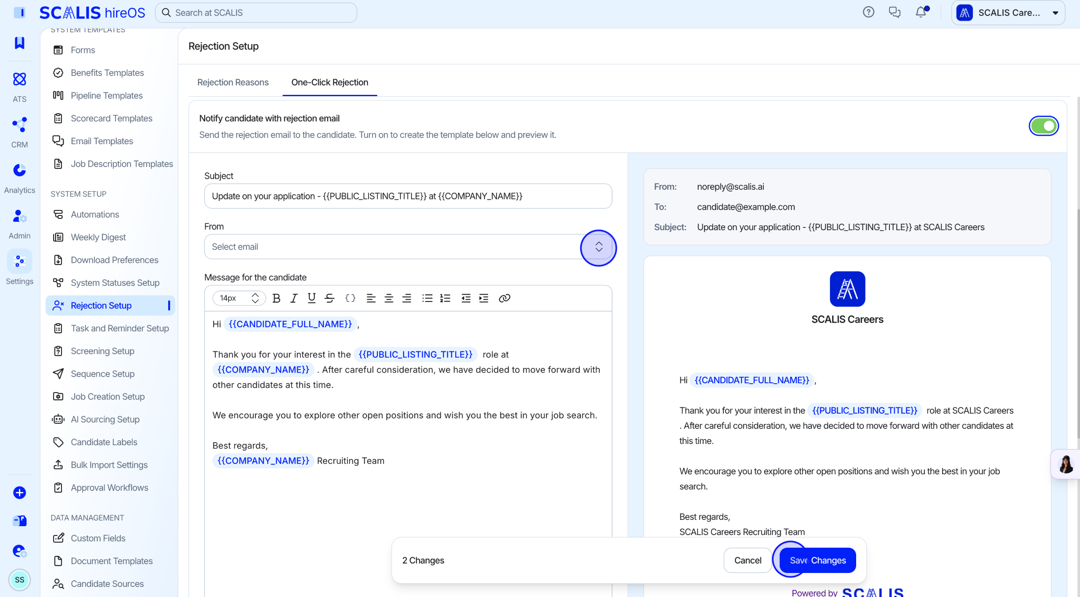Open Custom Fields page
Viewport: 1080px width, 597px height.
[110, 538]
